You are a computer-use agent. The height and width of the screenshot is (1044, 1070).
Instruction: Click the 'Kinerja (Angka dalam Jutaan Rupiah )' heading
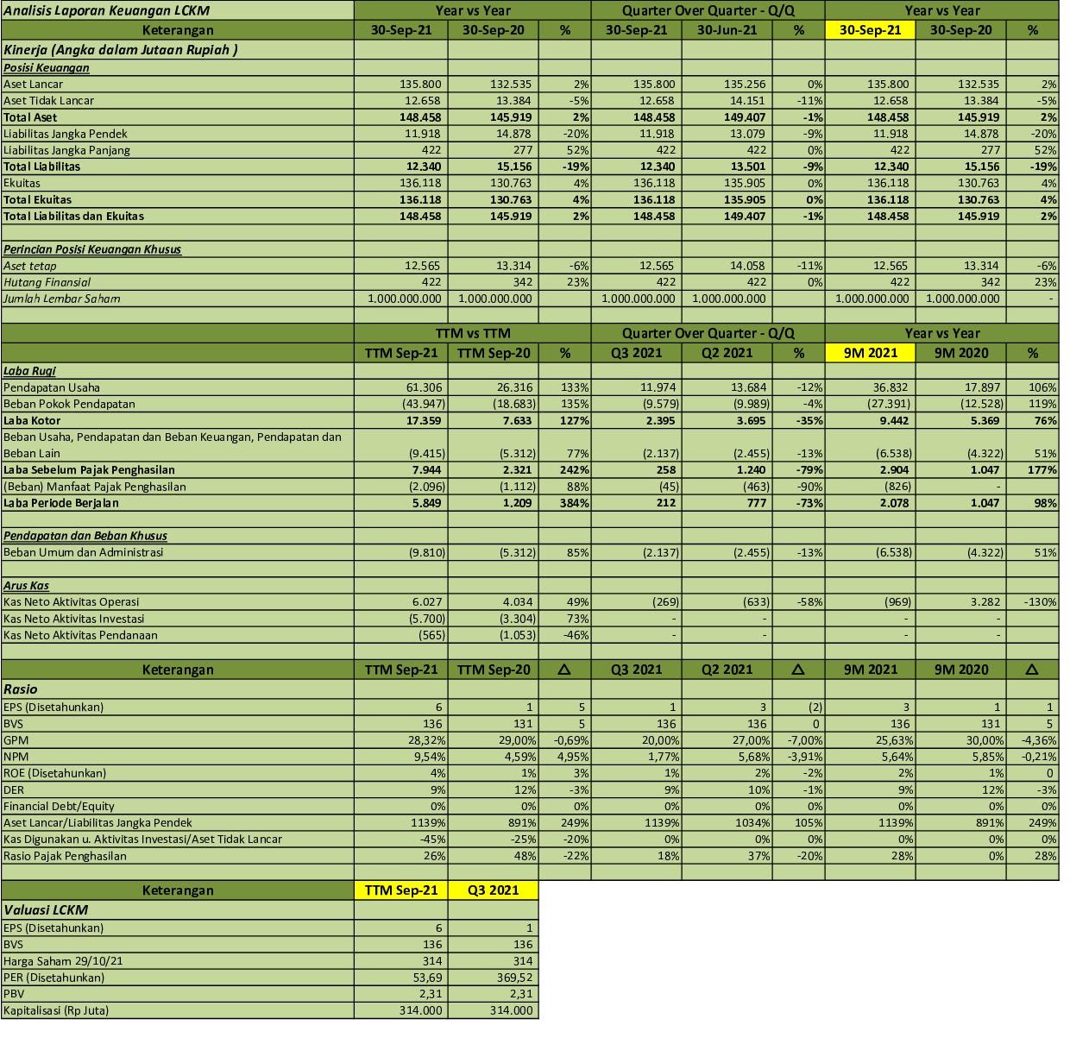(x=121, y=49)
